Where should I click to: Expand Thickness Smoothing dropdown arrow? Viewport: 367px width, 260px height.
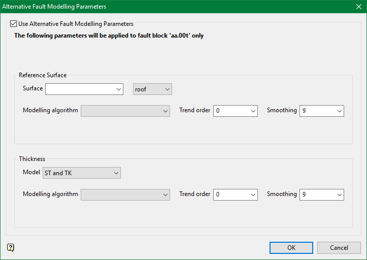[339, 194]
